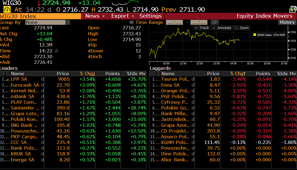297x170 pixels.
Task: Select the KGHM Polska row
Action: pos(223,142)
